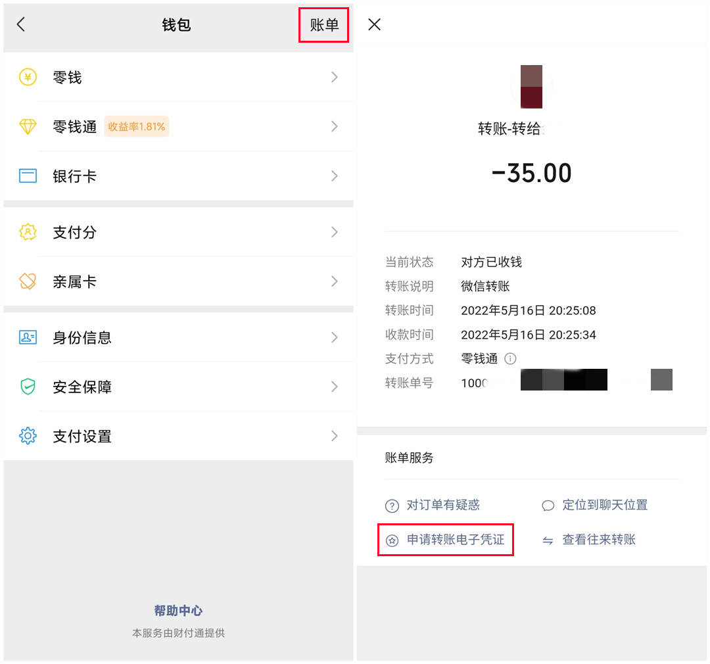Expand the 零钱 row chevron
Viewport: 710px width, 664px height.
coord(335,77)
